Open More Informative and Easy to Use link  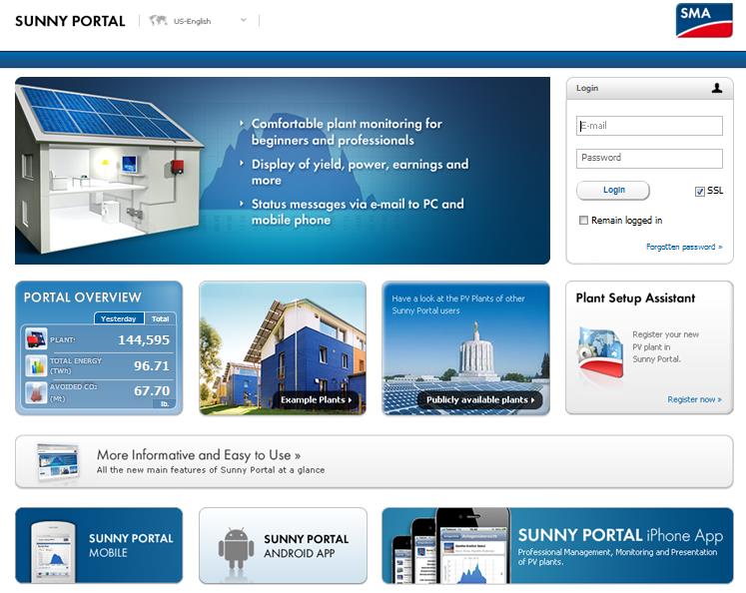click(199, 455)
